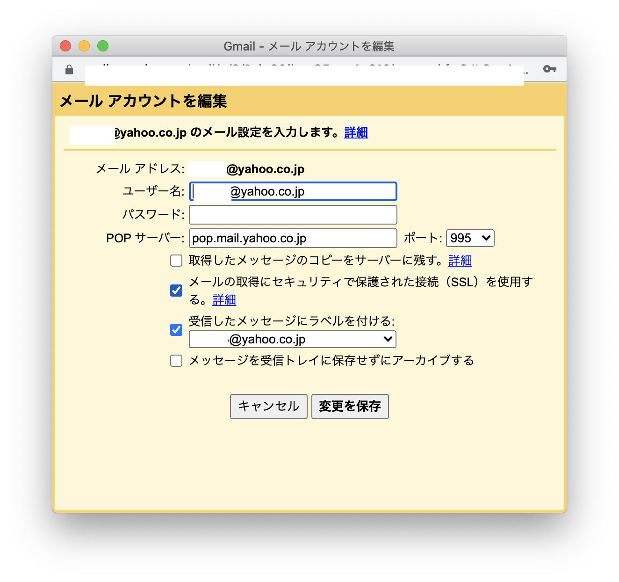
Task: Close the Gmail edit account window
Action: click(65, 46)
